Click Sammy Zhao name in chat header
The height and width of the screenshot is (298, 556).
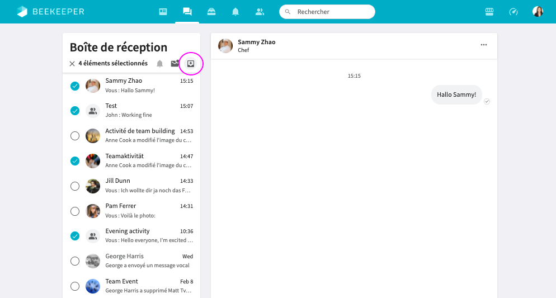pyautogui.click(x=256, y=42)
